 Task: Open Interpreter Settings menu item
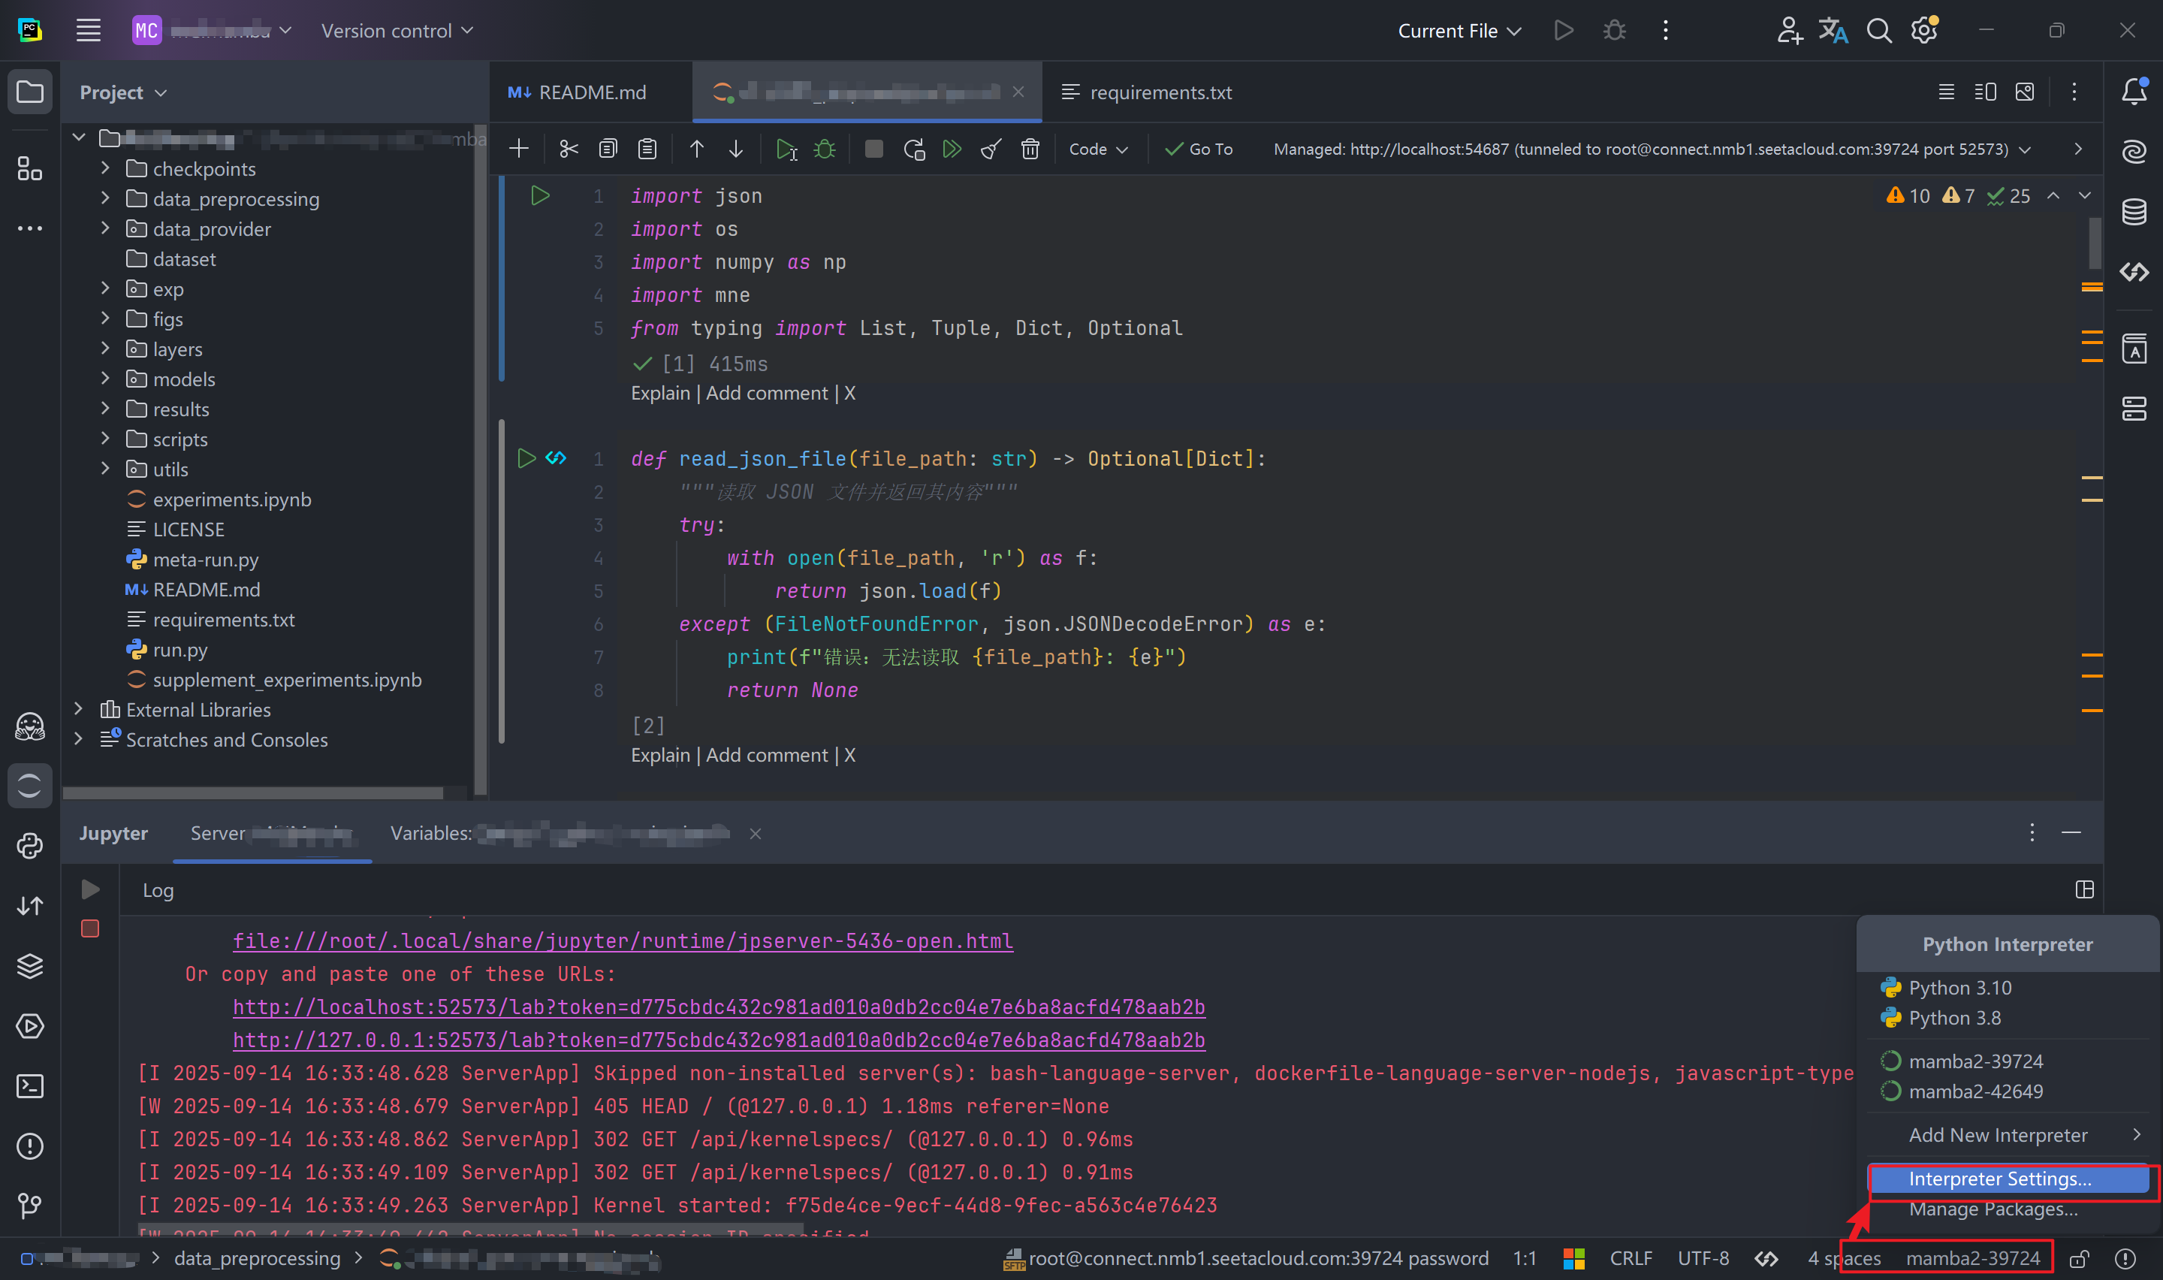tap(2010, 1179)
